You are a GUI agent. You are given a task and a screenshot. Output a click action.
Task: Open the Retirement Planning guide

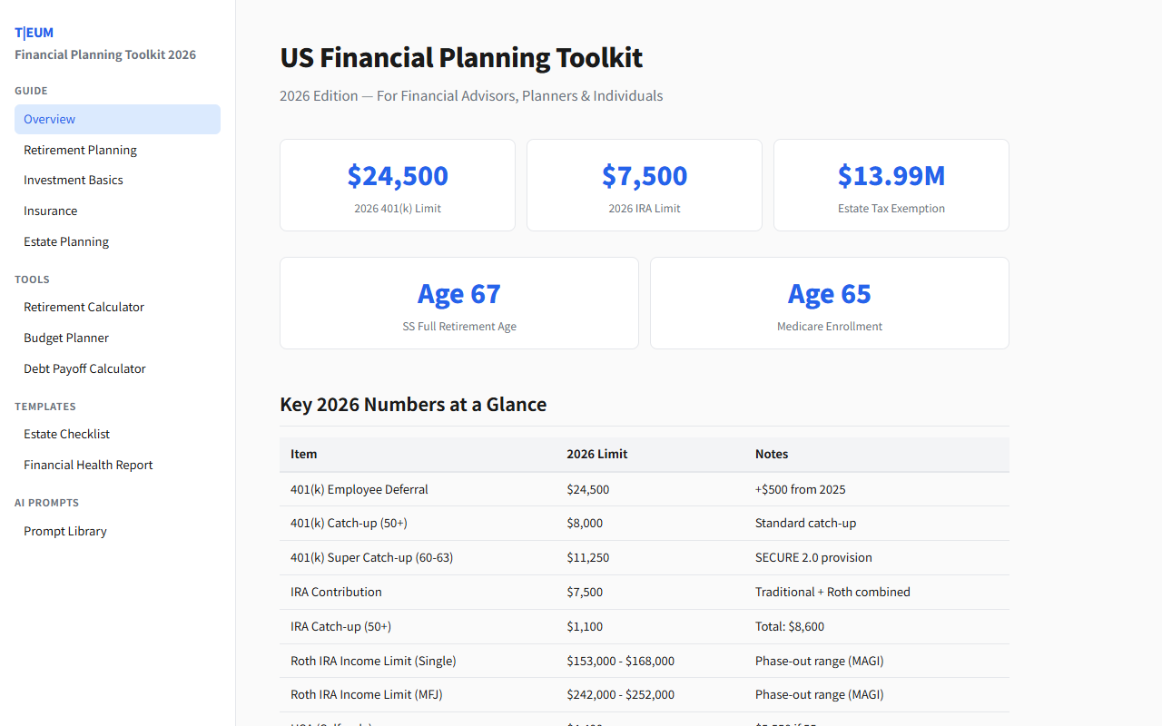pyautogui.click(x=80, y=150)
